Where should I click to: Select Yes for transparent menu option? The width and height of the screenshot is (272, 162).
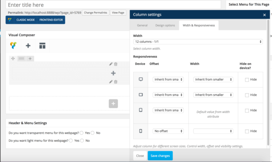coord(81,133)
